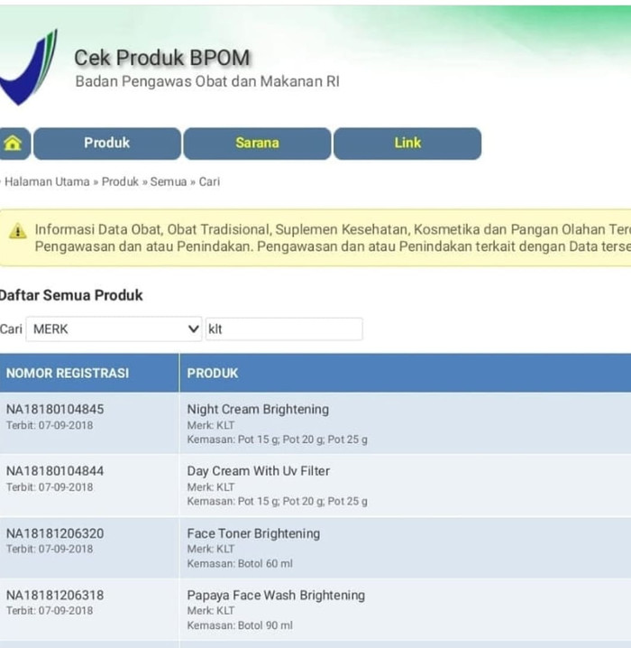Click the yellow information notice banner text

coord(333,238)
